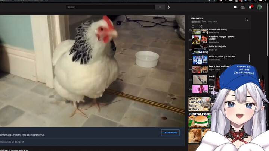Select the 0:44 duration playlist thumbnail
The width and height of the screenshot is (269, 151).
click(x=200, y=79)
